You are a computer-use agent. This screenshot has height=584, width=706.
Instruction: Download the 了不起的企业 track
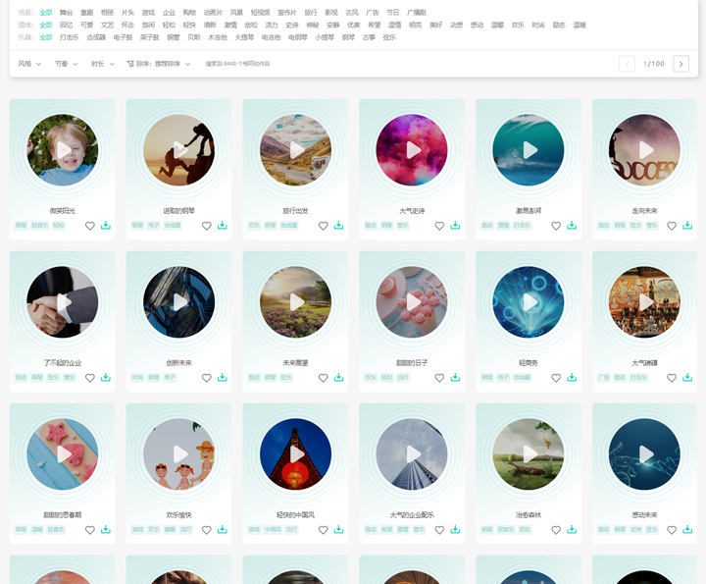click(106, 378)
